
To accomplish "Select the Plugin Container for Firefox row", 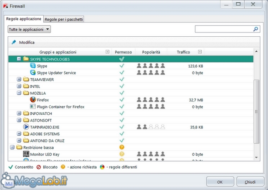I will point(131,107).
